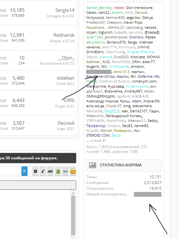Screen dimensions: 179x239
Task: Open the Rednarok last poster link
Action: tap(64, 35)
